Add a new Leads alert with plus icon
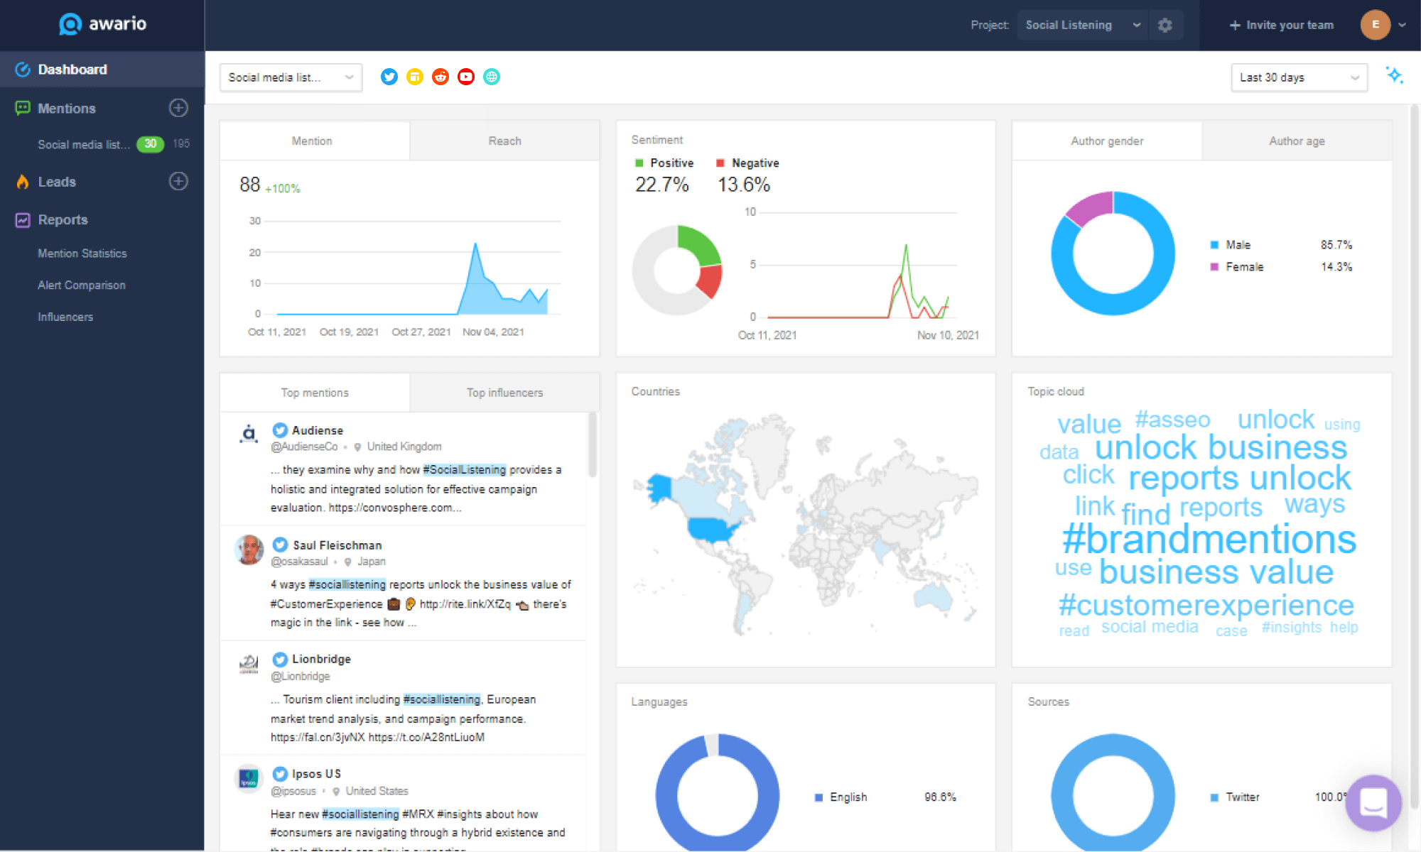Viewport: 1421px width, 852px height. click(x=178, y=182)
